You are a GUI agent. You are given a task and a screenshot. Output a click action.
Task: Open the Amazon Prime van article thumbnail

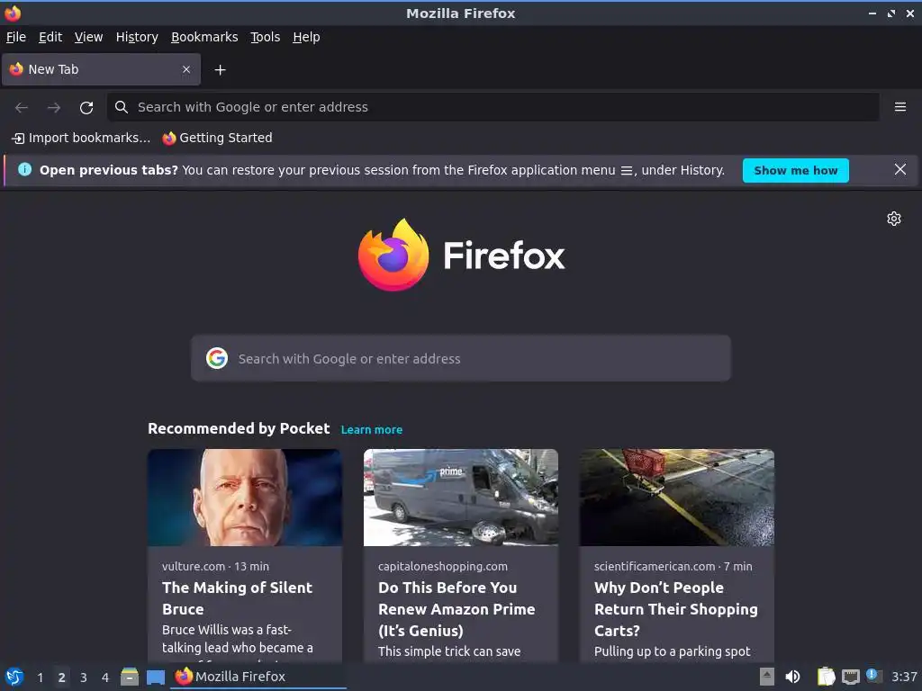[x=461, y=498]
